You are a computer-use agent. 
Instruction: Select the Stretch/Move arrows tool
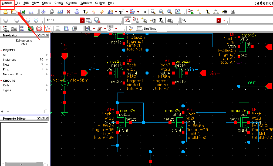point(43,12)
